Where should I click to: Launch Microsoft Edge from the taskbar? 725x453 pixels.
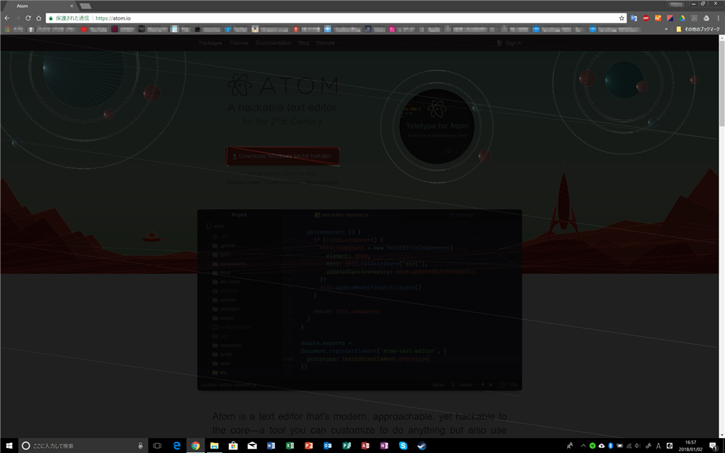(x=176, y=446)
